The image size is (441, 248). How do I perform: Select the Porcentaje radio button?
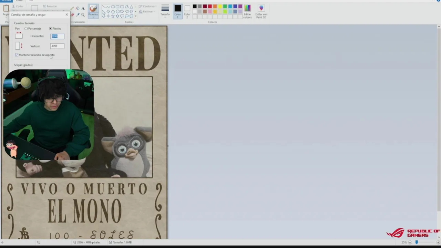pyautogui.click(x=26, y=29)
